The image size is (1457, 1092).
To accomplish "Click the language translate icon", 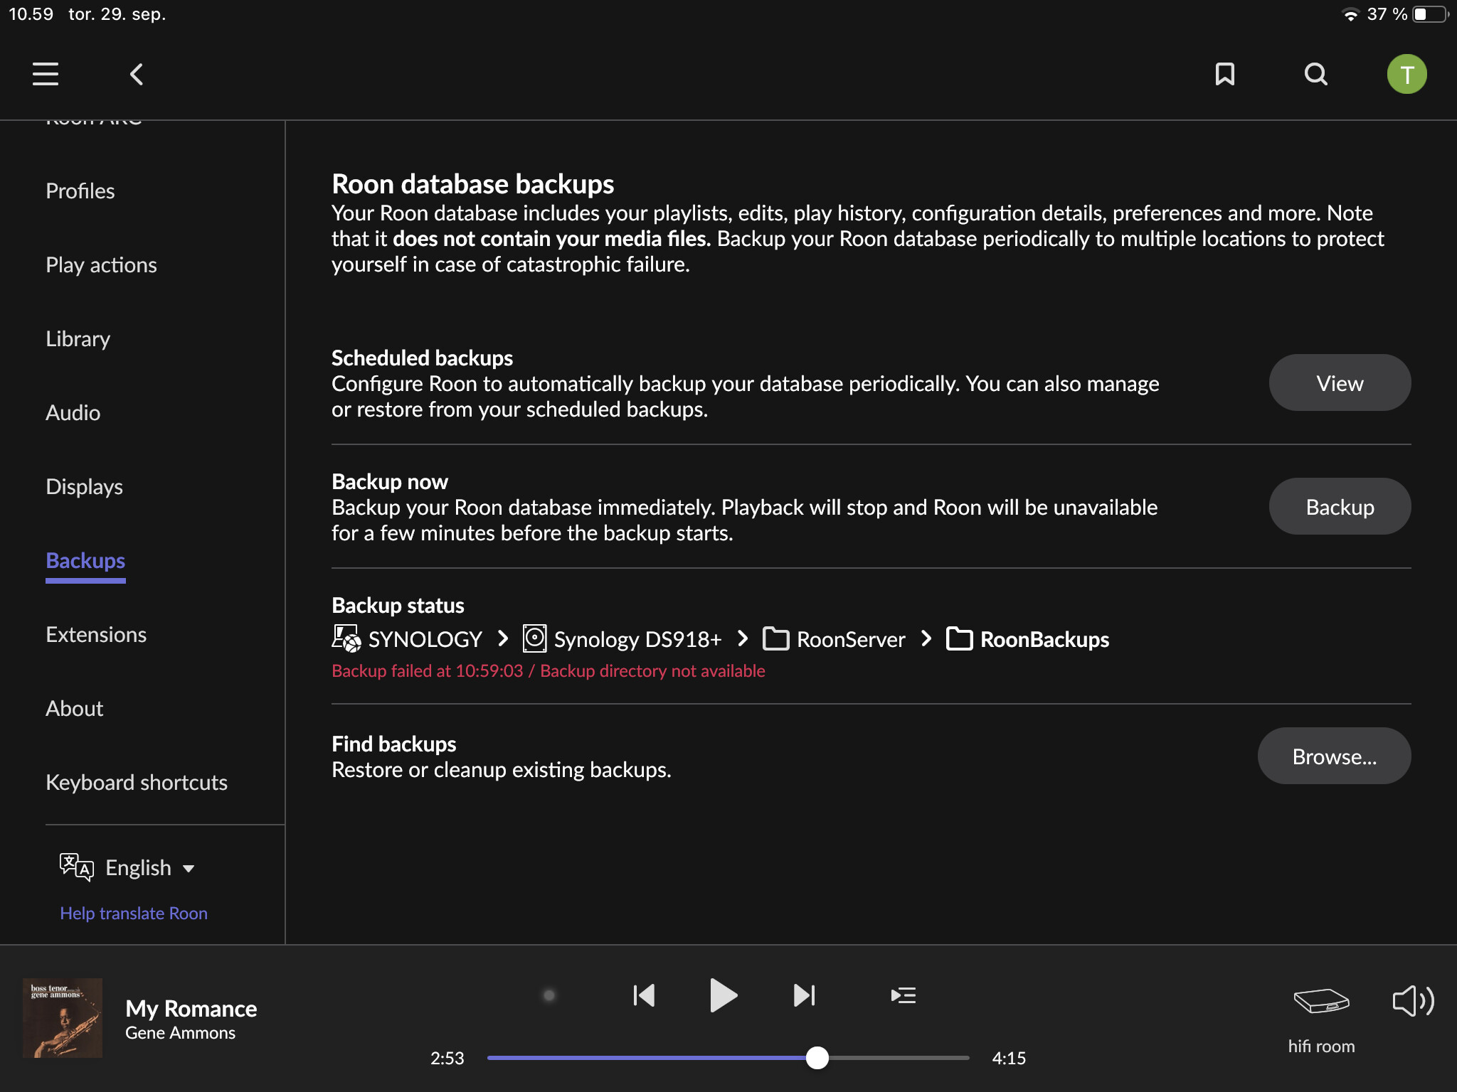I will [77, 867].
